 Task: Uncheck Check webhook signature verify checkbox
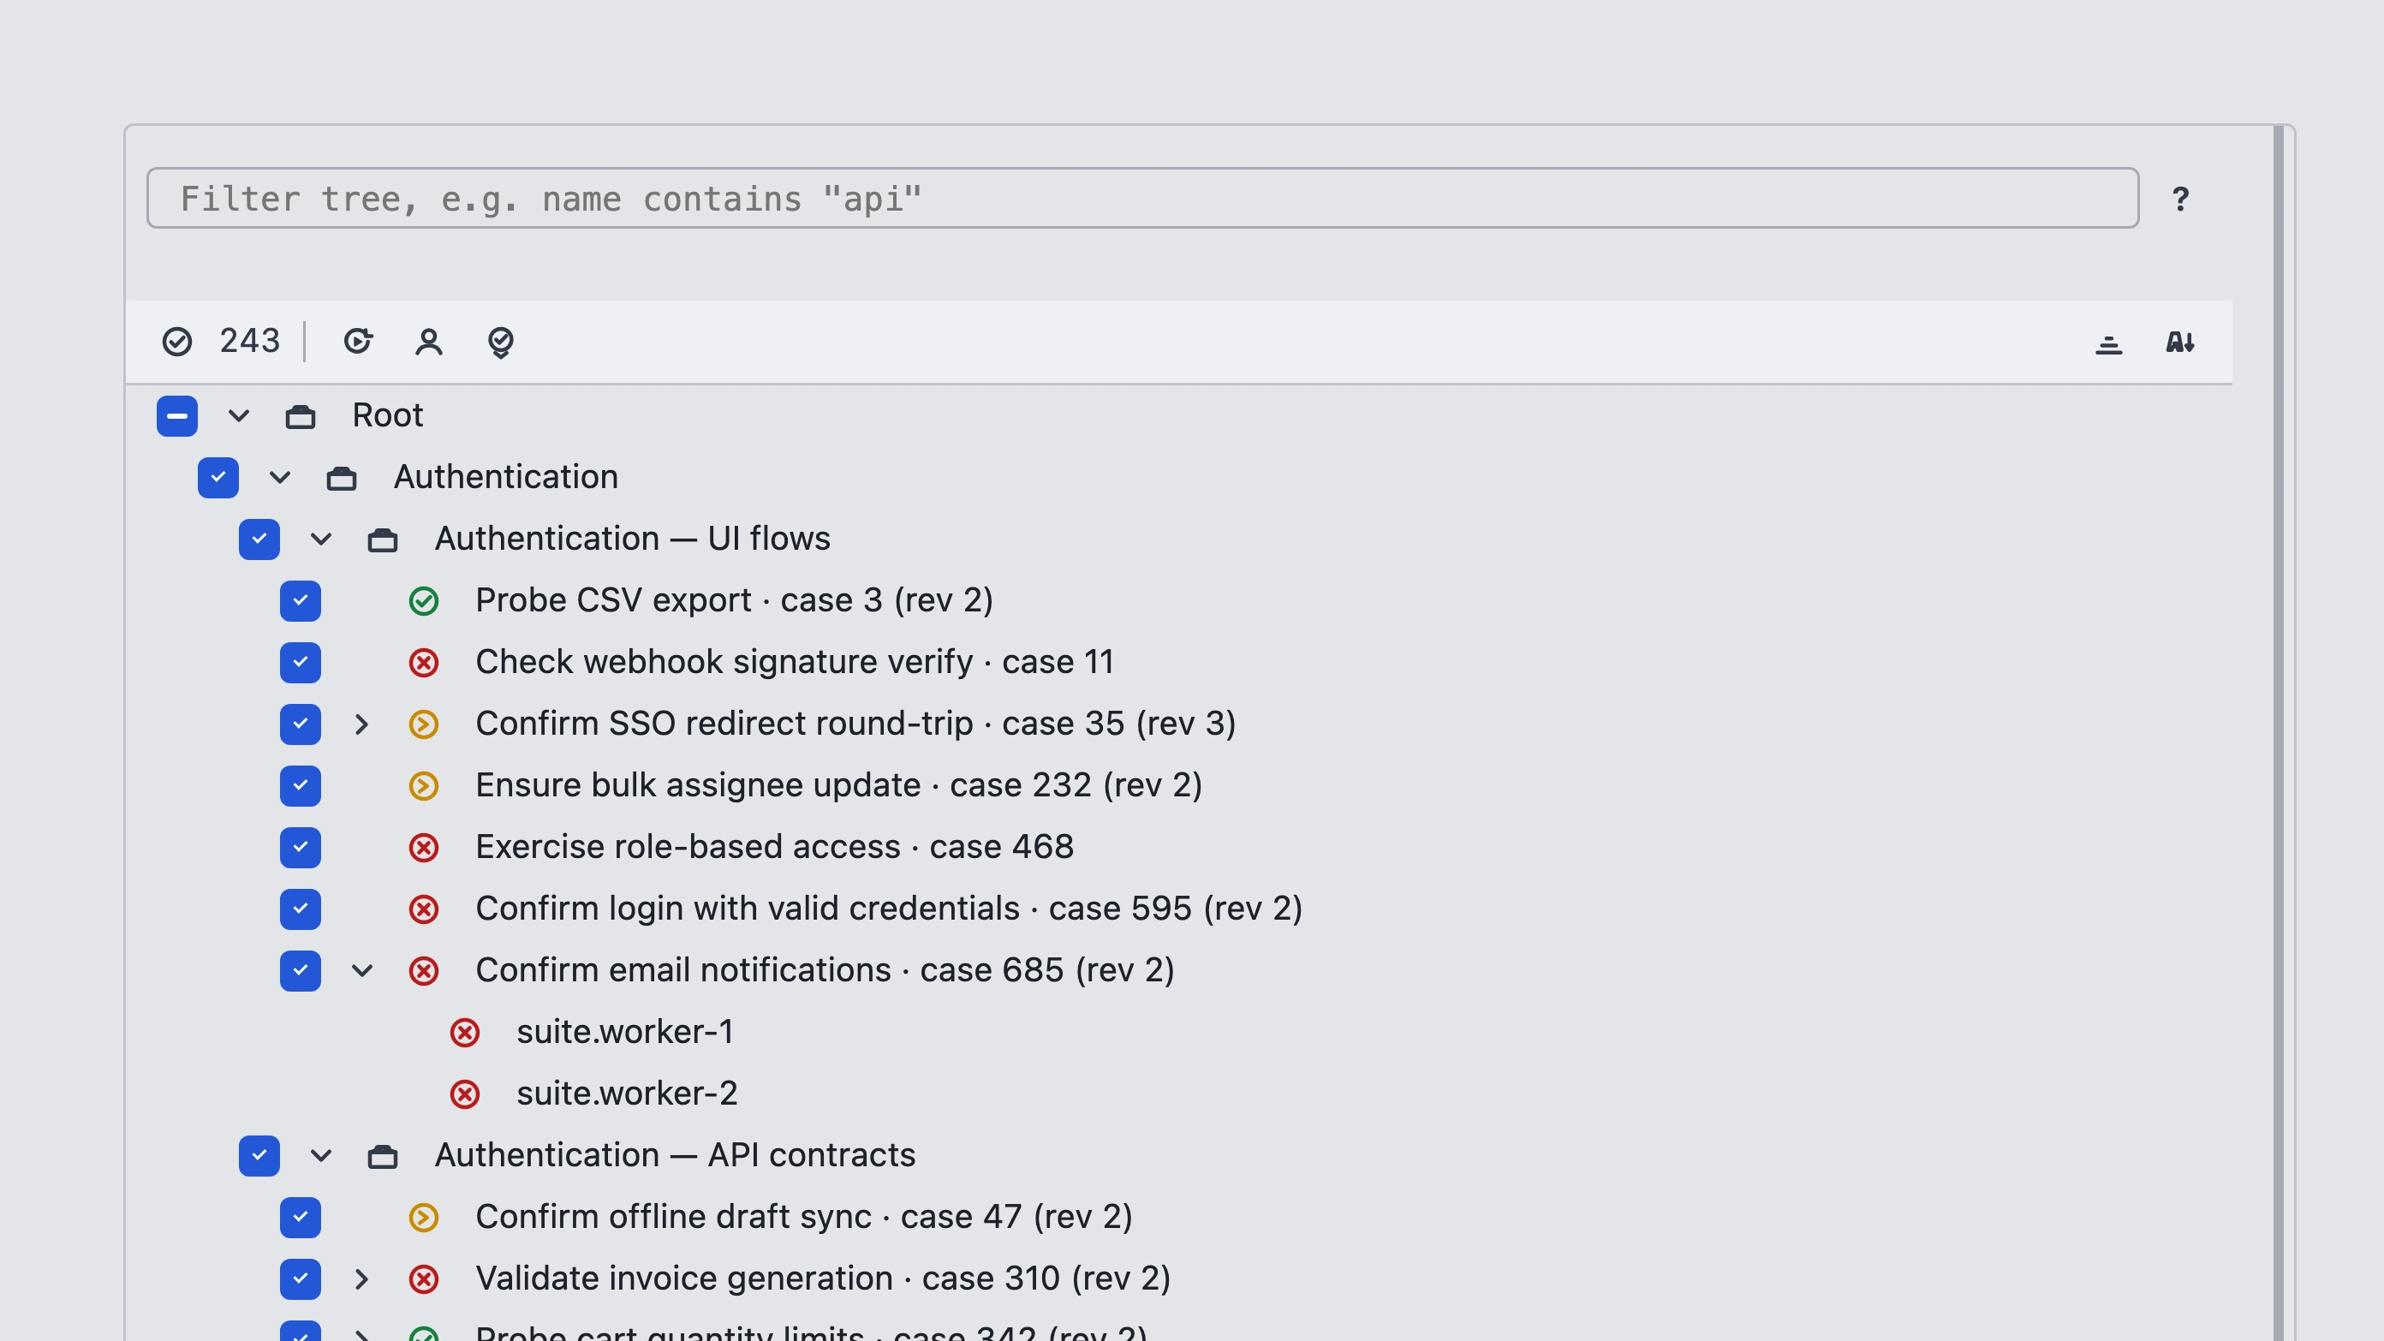[x=300, y=663]
